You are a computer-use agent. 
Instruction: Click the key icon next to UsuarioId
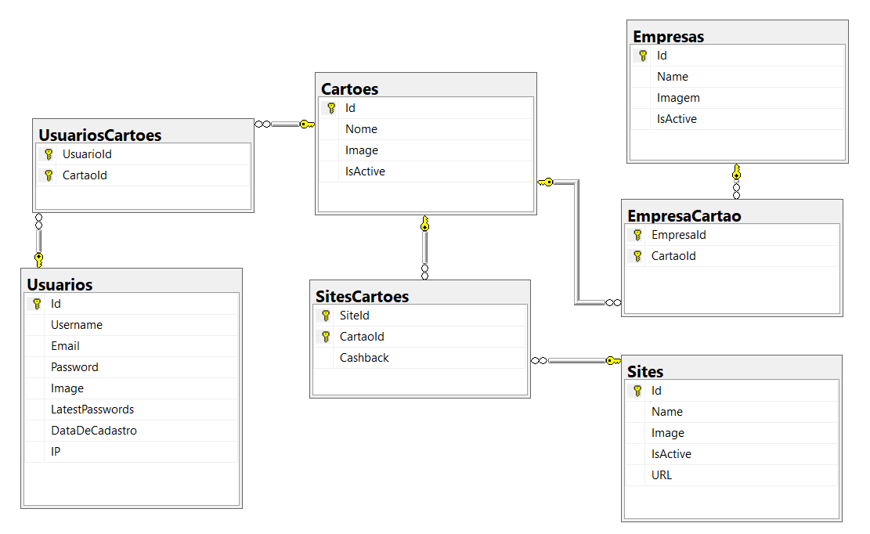point(49,154)
